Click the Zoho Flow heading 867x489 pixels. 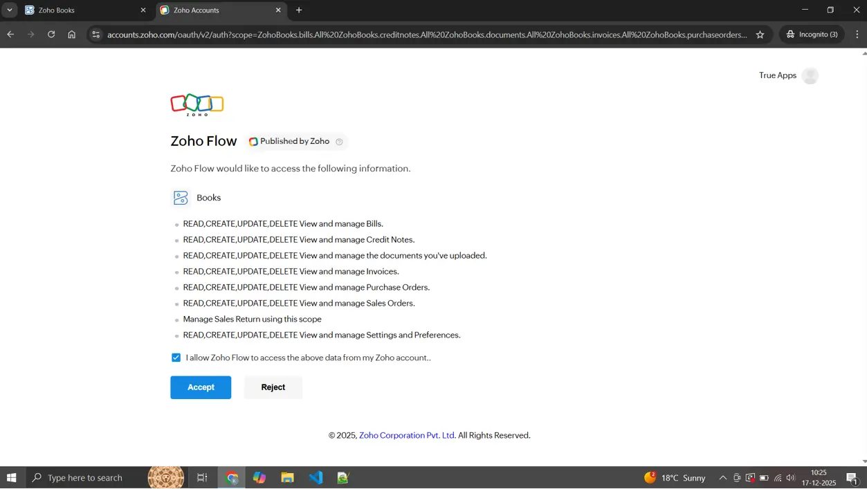click(203, 141)
